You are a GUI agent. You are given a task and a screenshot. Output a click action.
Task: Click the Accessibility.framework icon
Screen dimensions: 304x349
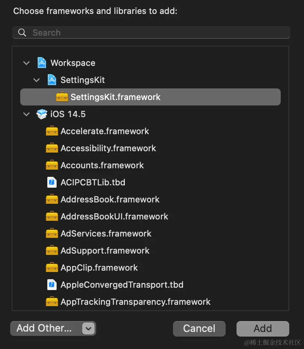[x=52, y=148]
